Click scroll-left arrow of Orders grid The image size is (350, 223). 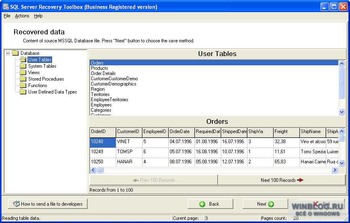pos(93,170)
